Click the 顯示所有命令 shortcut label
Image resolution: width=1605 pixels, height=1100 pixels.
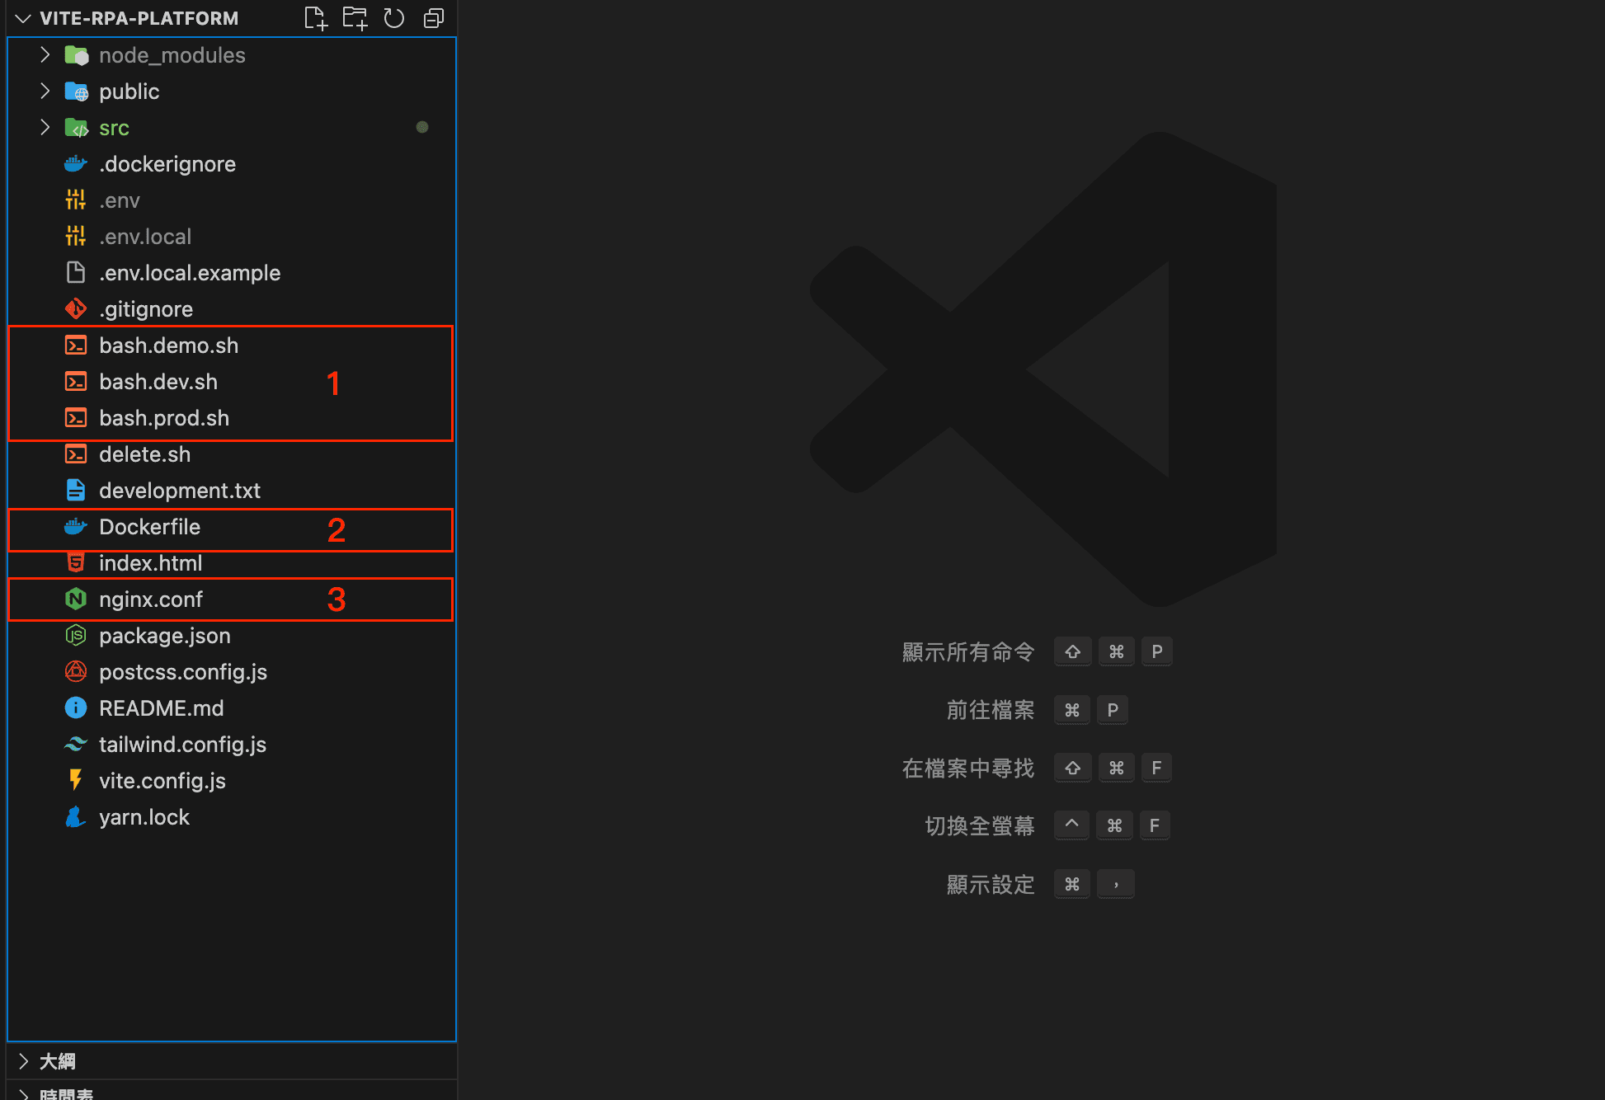pos(968,652)
